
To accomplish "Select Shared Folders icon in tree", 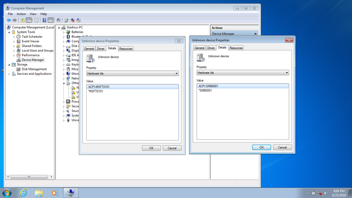I will [18, 46].
